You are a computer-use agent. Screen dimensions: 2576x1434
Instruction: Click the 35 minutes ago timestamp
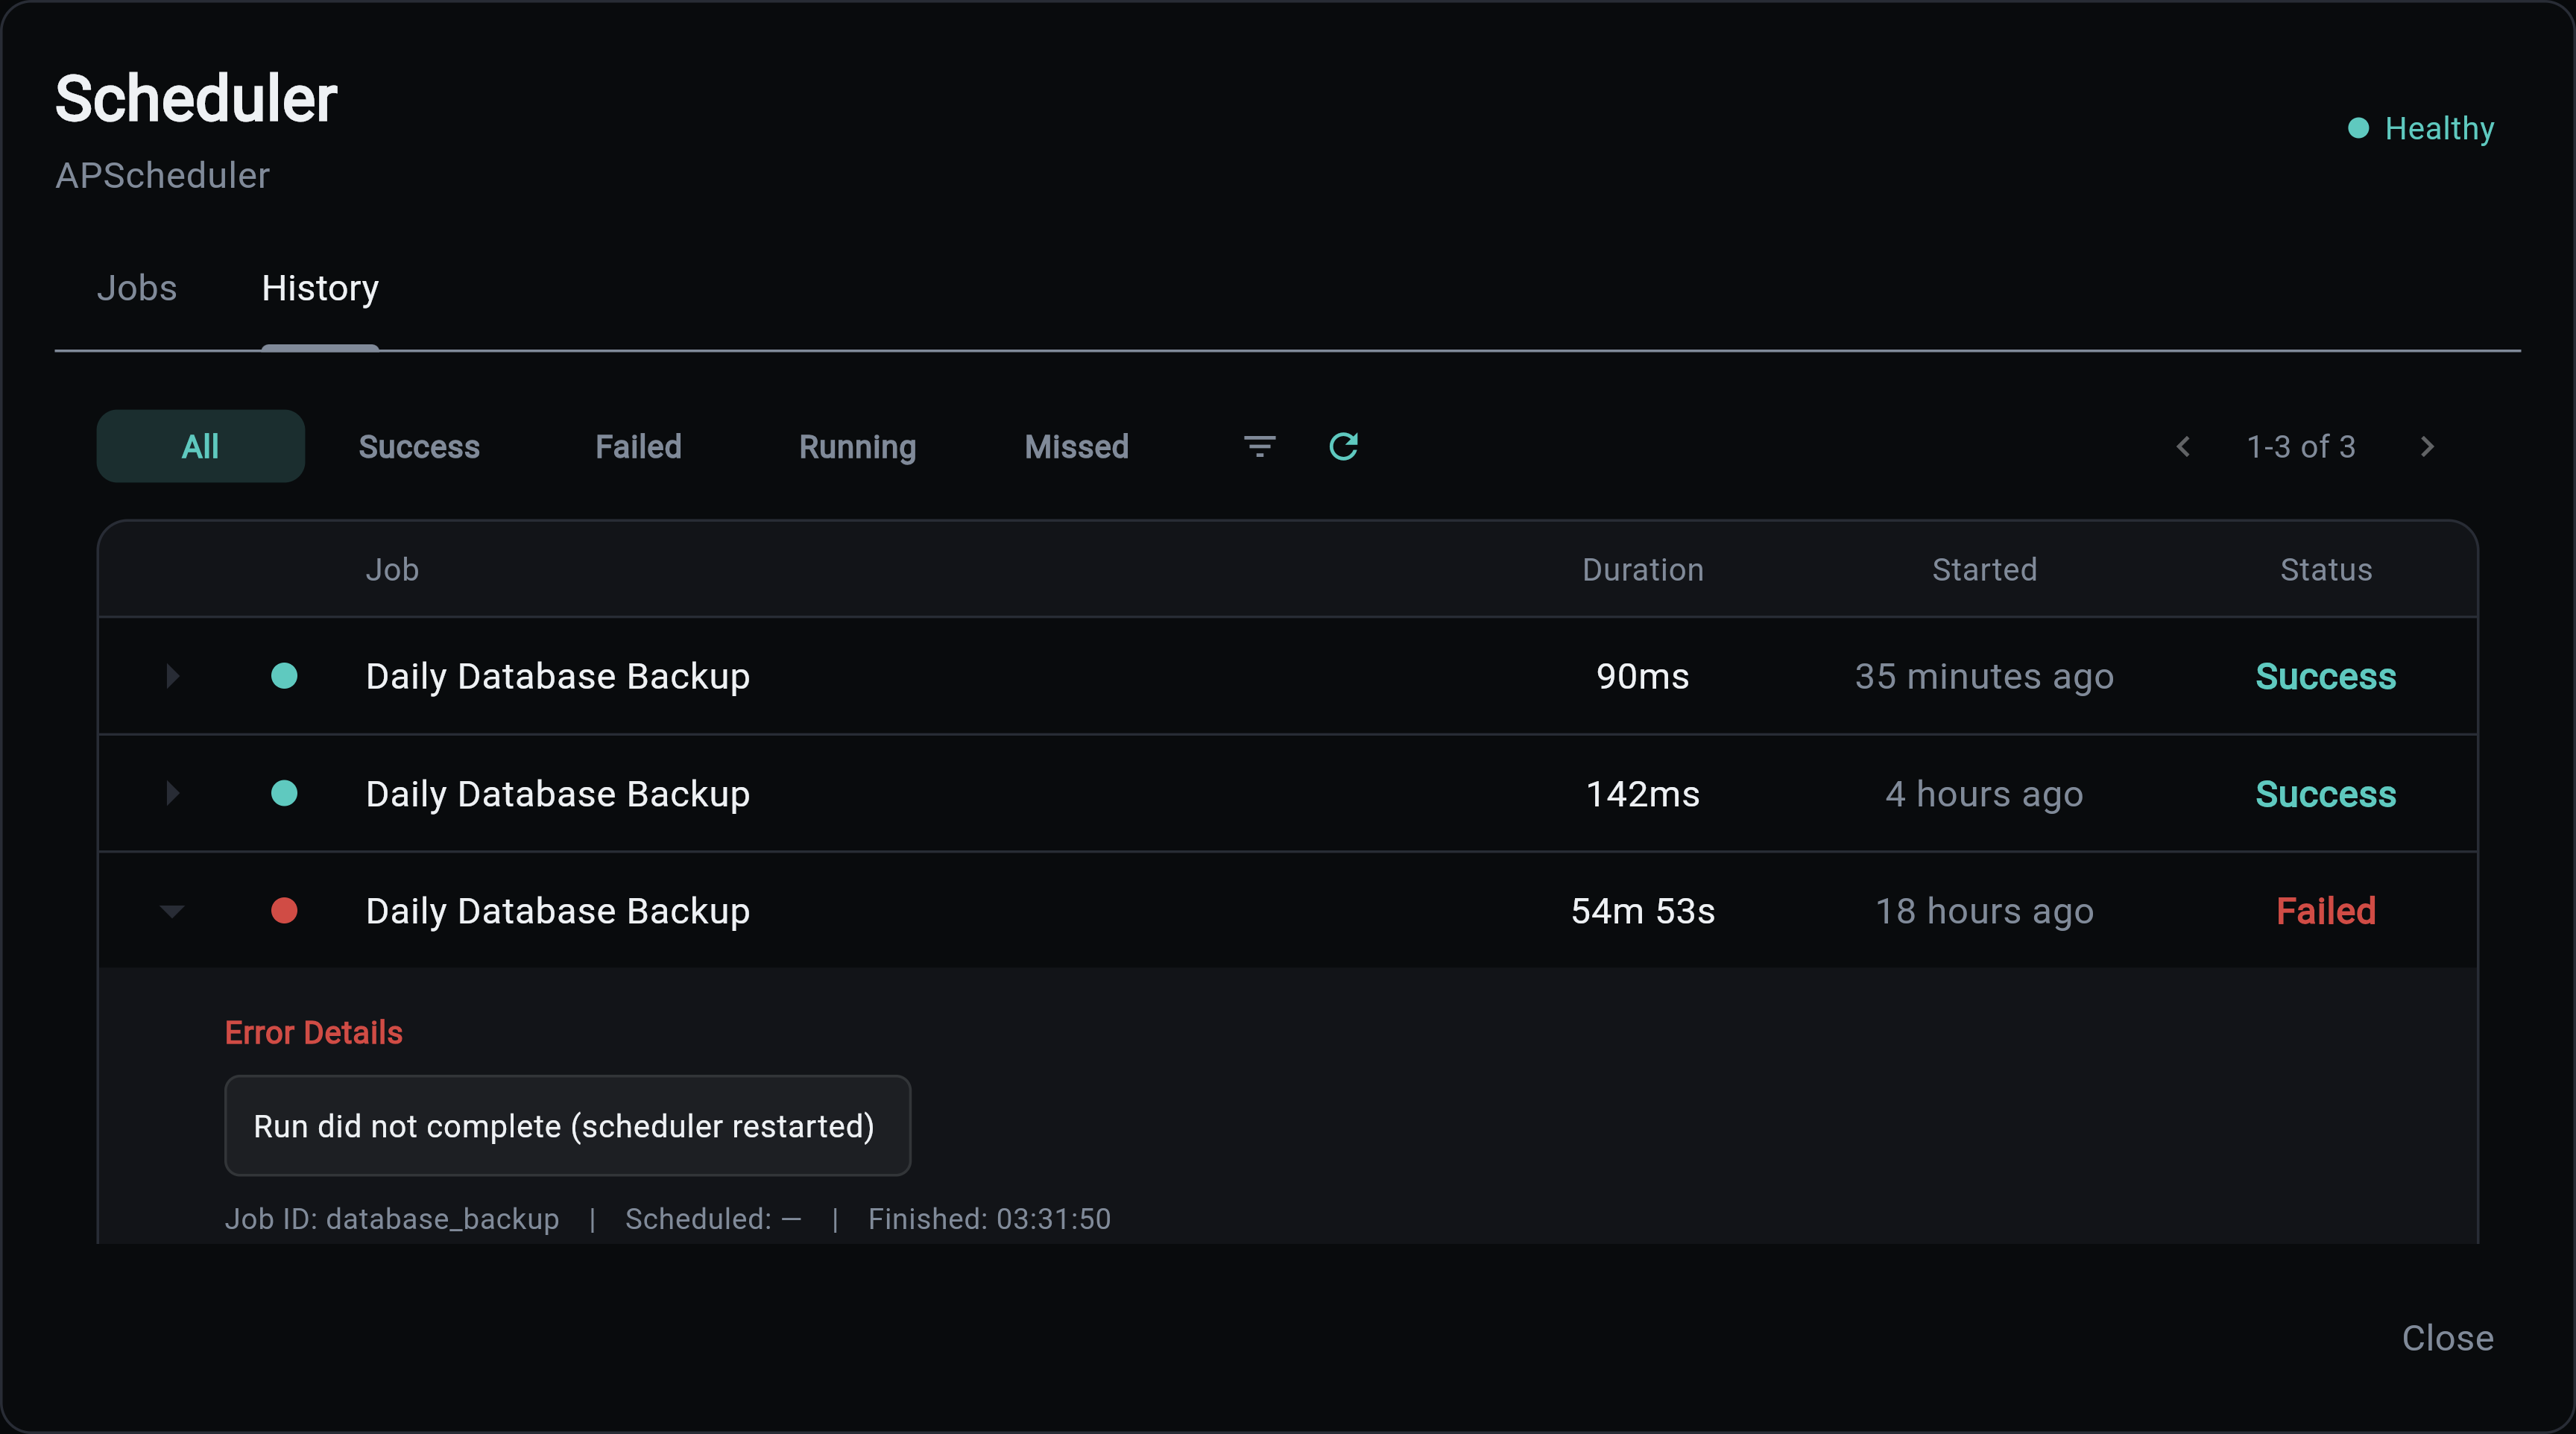1984,676
